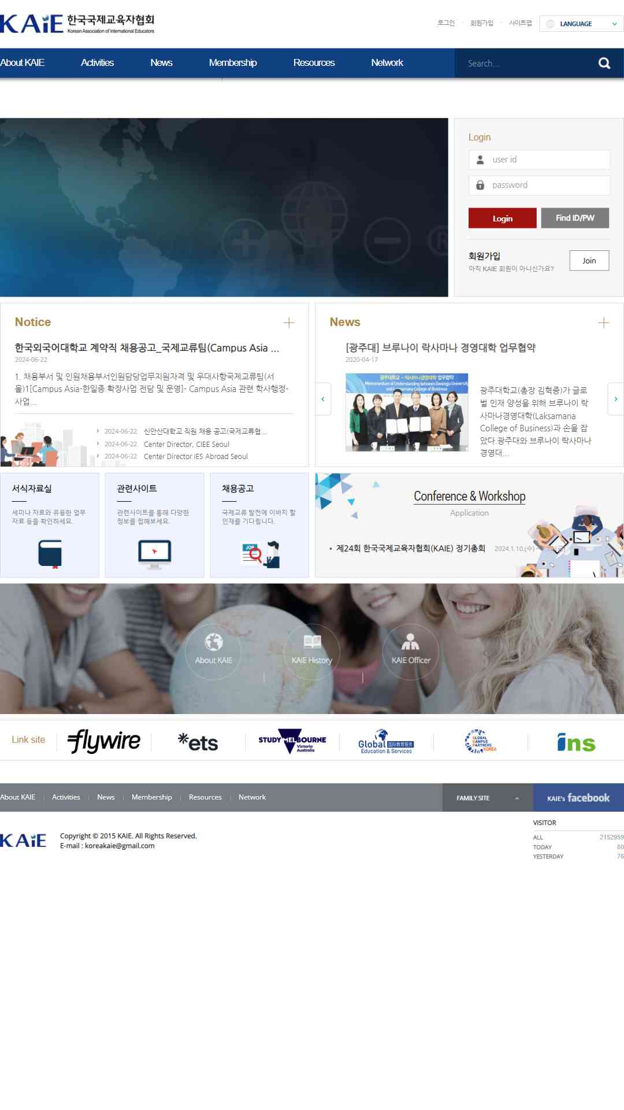
Task: Open the Global Campus Partners Korea logo
Action: pos(480,741)
